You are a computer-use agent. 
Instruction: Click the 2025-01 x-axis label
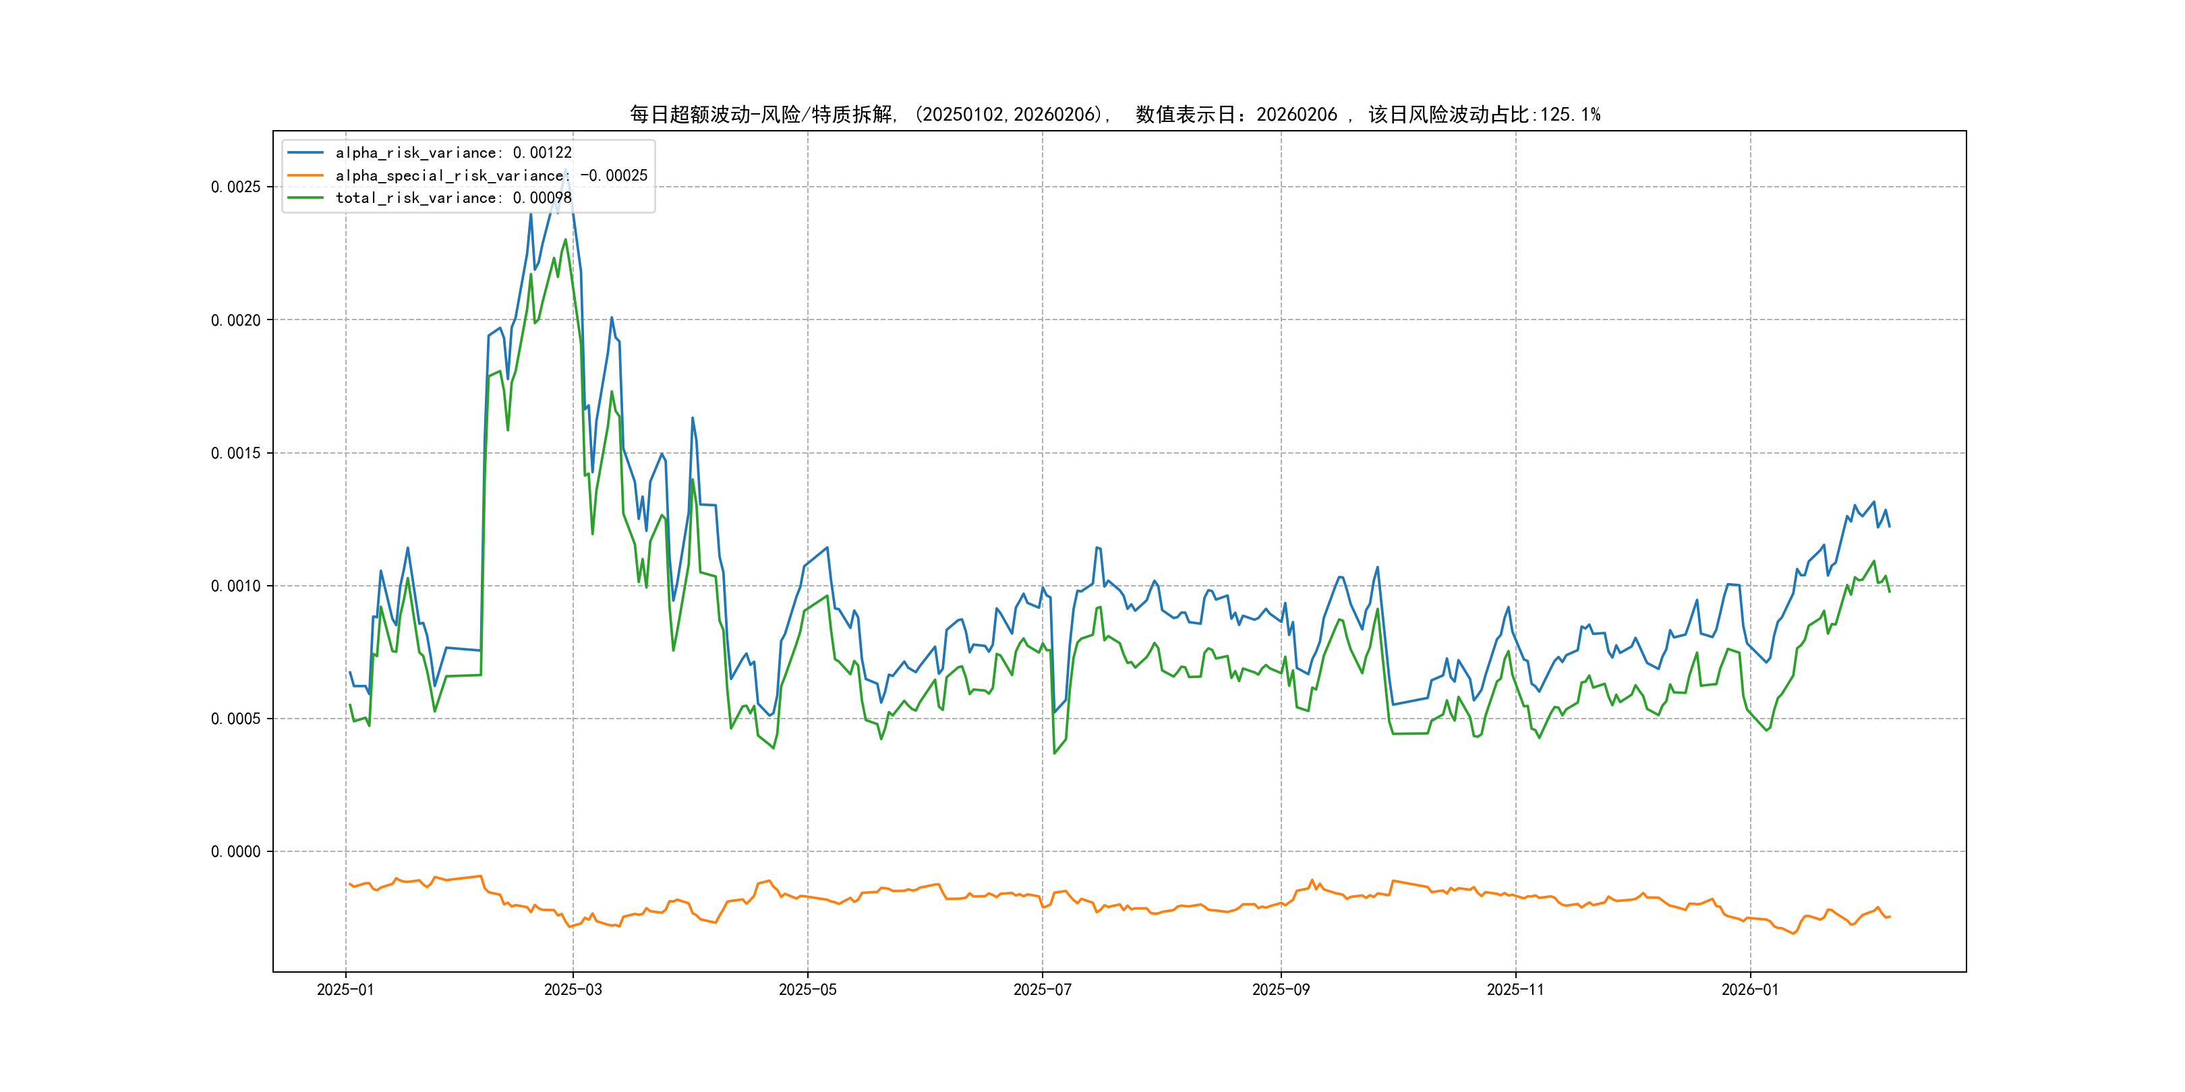345,990
